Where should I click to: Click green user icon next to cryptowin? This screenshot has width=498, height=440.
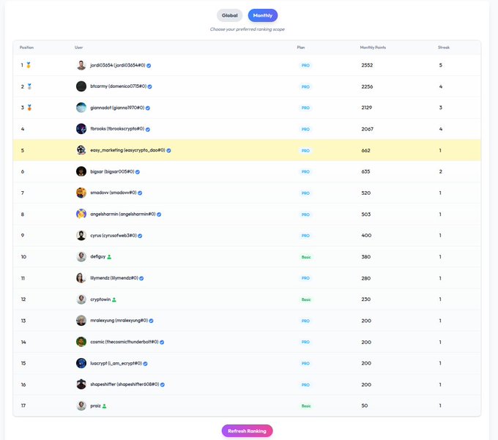point(114,299)
